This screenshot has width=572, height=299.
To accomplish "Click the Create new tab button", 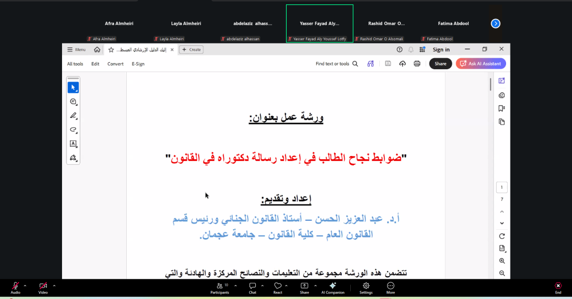I will 191,50.
